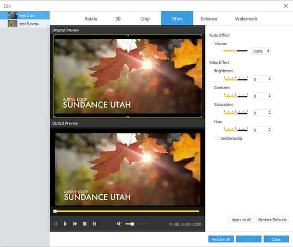
Task: Click the fast forward playback icon
Action: pos(75,224)
